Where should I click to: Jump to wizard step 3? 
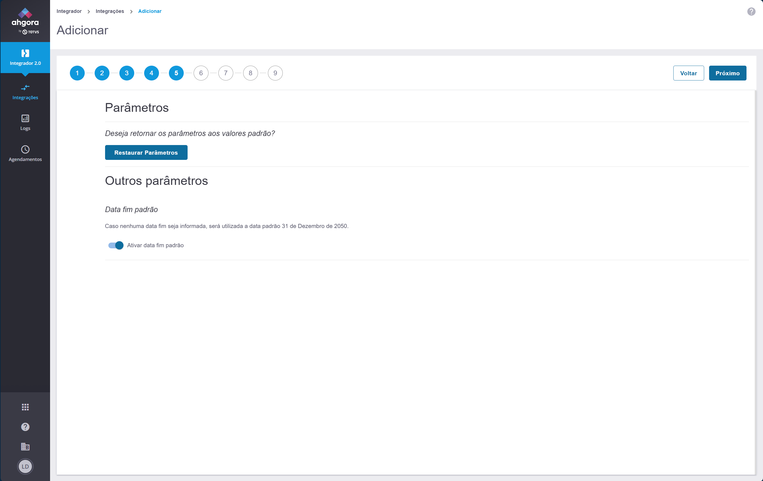tap(127, 73)
